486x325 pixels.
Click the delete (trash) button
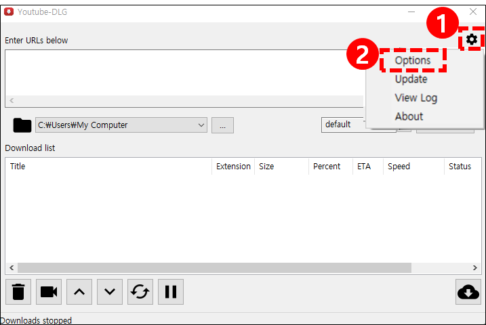18,292
